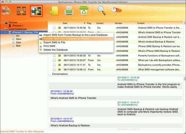
Task: Sort by the Content column header
Action: (141, 23)
